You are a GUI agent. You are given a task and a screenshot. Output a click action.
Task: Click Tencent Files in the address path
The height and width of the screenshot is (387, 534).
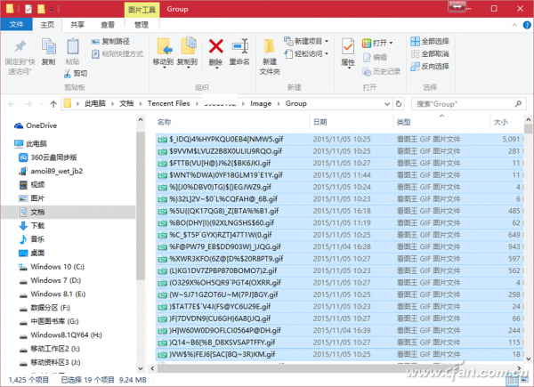pos(168,103)
